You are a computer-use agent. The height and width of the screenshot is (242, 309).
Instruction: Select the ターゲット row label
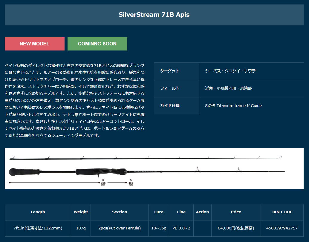pos(170,71)
